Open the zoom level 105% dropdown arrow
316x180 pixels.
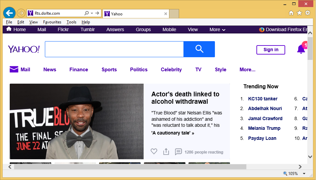304,174
